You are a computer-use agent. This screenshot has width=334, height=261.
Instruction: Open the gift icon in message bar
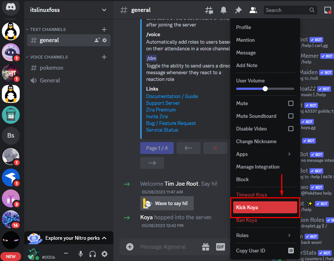206,247
